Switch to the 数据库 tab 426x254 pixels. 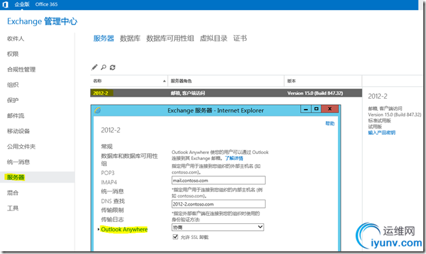pos(130,39)
